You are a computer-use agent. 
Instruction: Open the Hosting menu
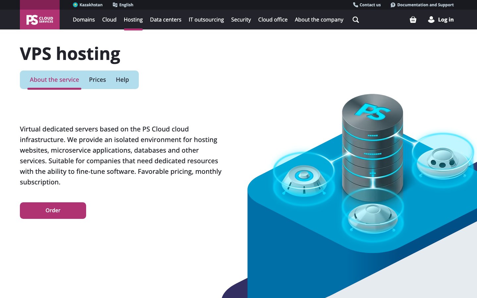(x=133, y=20)
